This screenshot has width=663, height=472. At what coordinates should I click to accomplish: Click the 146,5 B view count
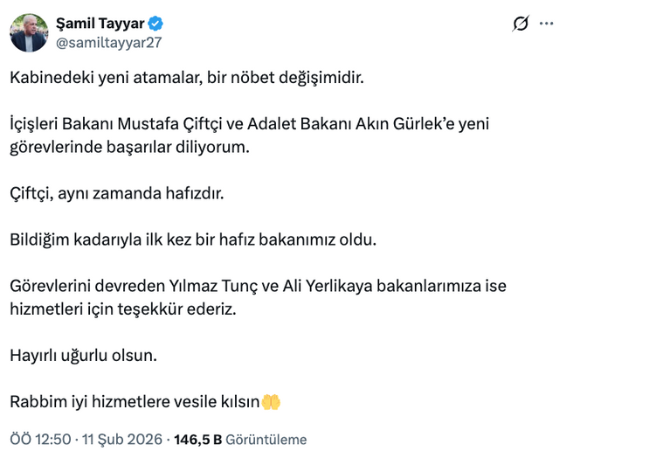[x=198, y=440]
